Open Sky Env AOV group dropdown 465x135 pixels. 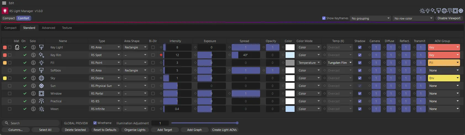coord(444,78)
